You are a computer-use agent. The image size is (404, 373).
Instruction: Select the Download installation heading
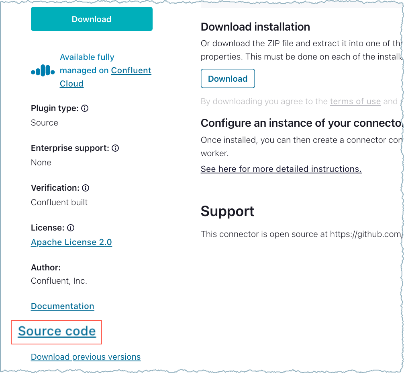pos(255,27)
